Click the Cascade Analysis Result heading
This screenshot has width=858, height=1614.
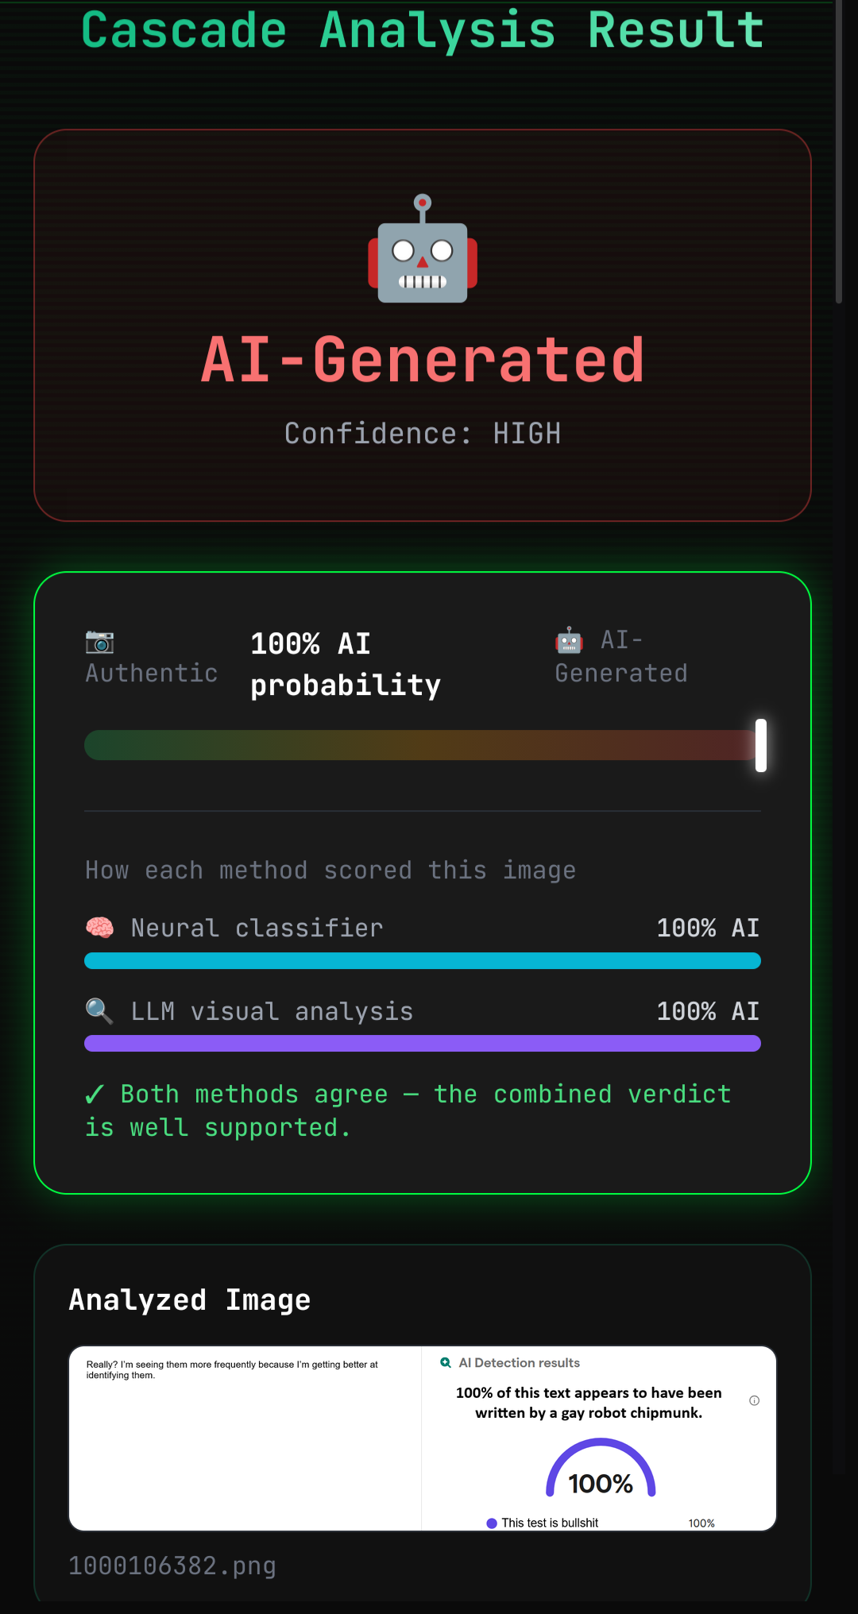423,30
